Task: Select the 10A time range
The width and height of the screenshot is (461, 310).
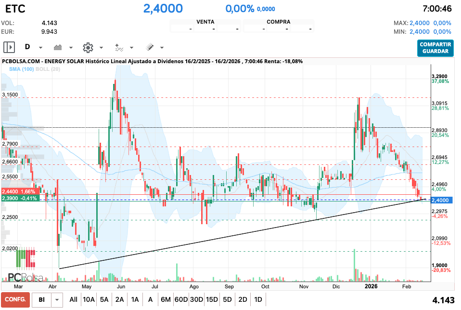Action: pyautogui.click(x=89, y=300)
